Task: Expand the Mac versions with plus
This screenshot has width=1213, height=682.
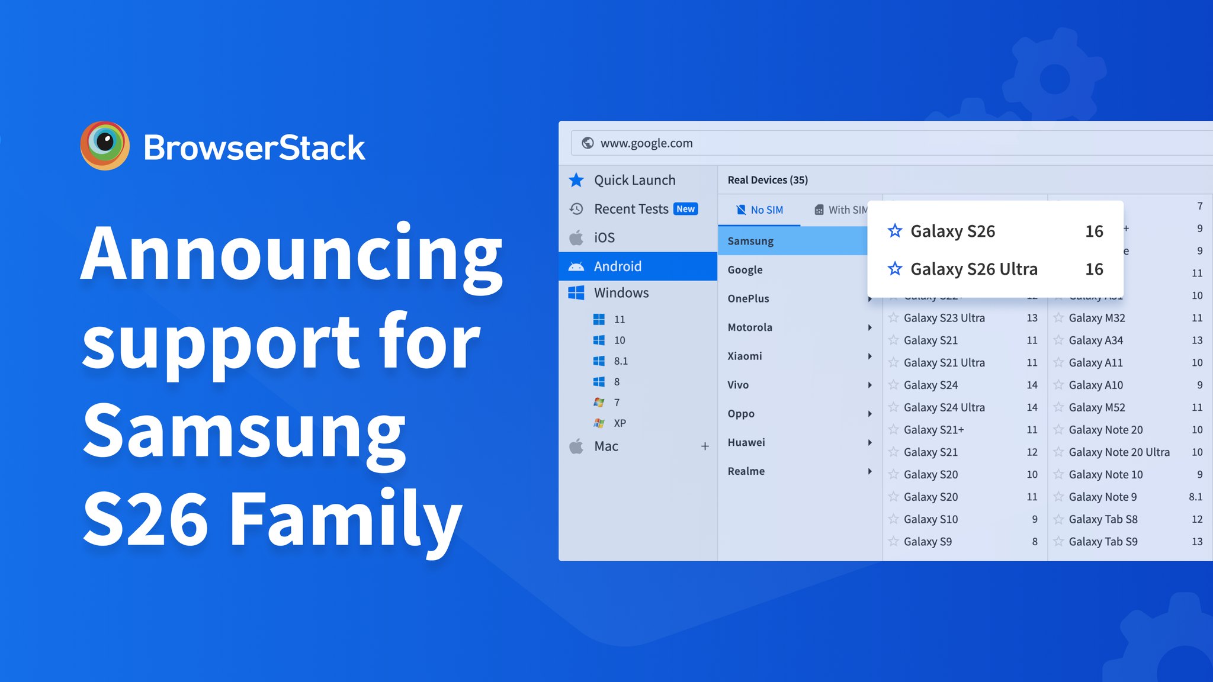Action: (x=705, y=446)
